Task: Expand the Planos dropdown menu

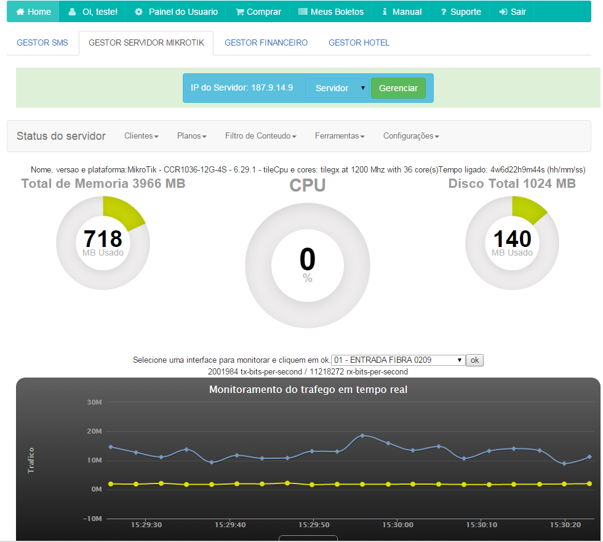Action: (x=191, y=136)
